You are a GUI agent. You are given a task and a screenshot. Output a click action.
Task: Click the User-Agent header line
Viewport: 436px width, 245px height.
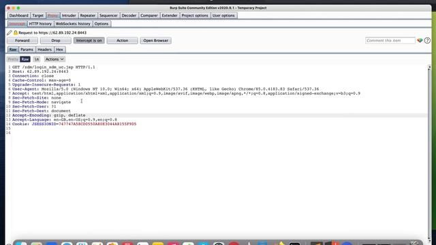tap(166, 89)
